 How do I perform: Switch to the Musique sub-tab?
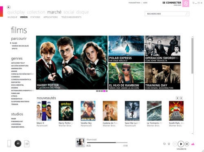(x=12, y=17)
